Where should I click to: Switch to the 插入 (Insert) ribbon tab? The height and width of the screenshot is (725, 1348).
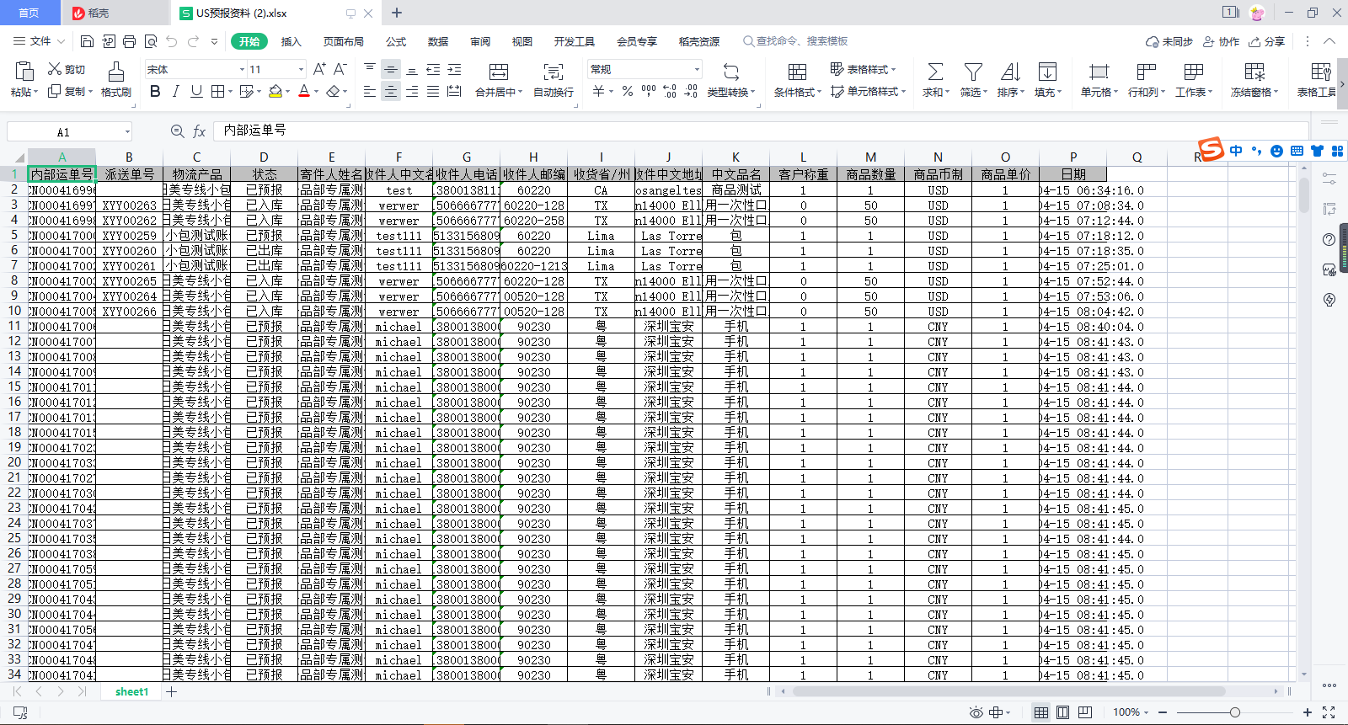tap(291, 41)
